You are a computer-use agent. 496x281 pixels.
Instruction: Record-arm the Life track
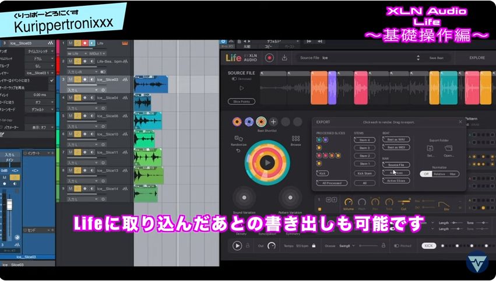tap(85, 43)
